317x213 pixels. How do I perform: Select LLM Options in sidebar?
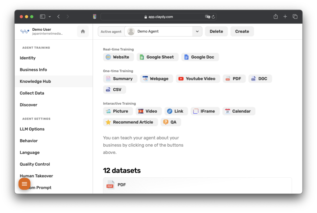(x=32, y=129)
